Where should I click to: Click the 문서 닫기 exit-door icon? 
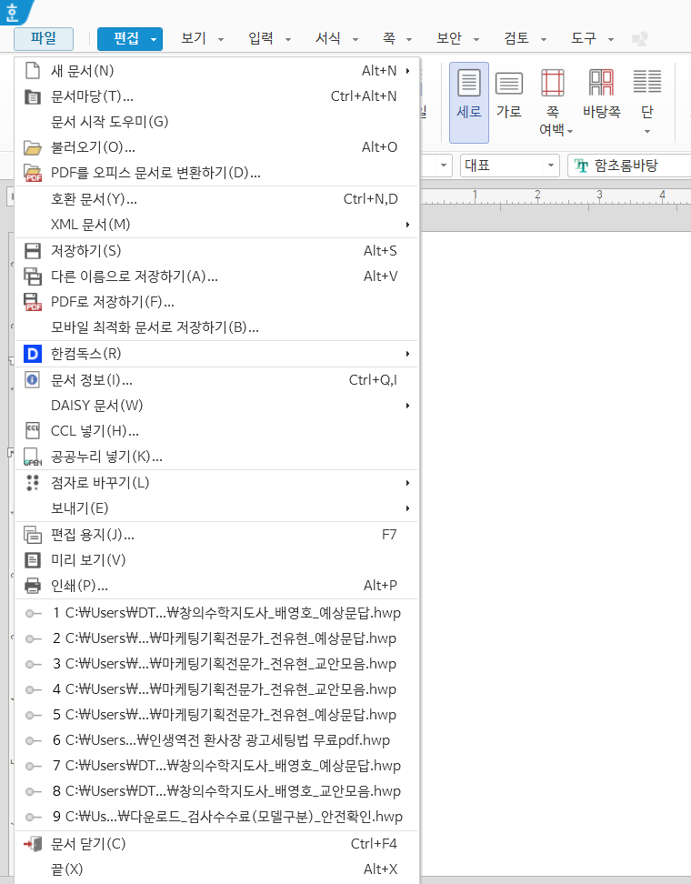click(33, 844)
